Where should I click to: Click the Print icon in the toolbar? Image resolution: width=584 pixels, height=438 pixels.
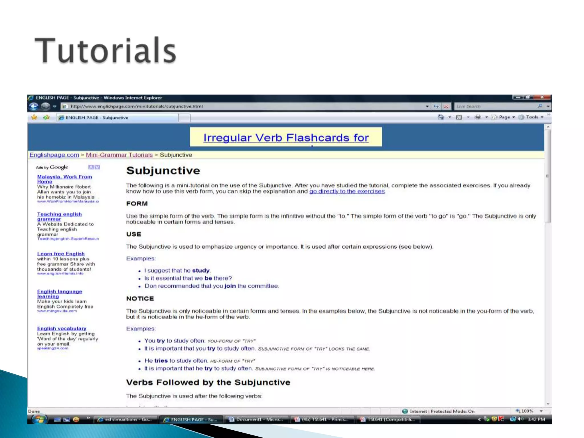(478, 117)
